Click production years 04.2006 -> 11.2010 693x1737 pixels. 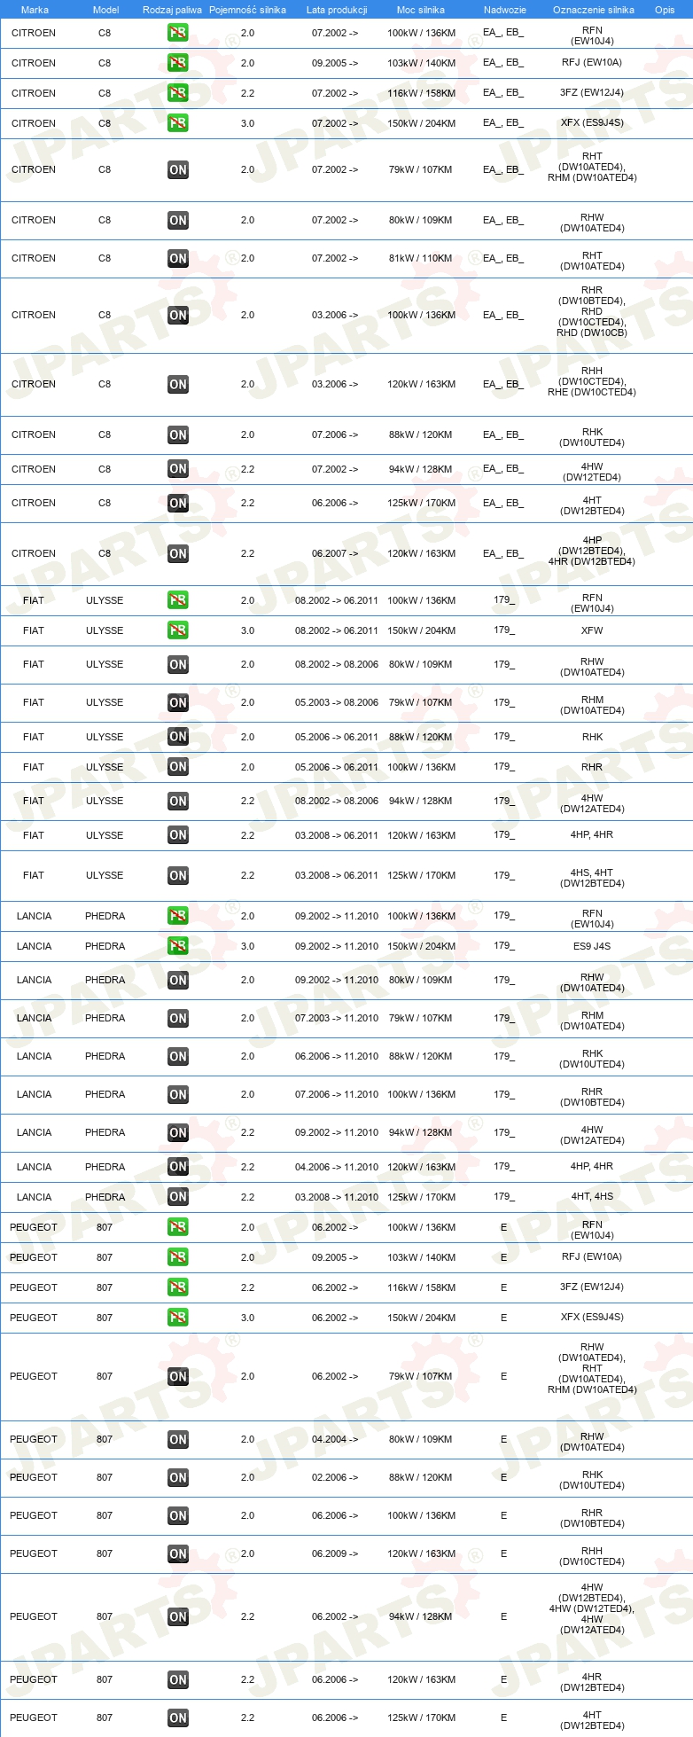click(337, 1167)
